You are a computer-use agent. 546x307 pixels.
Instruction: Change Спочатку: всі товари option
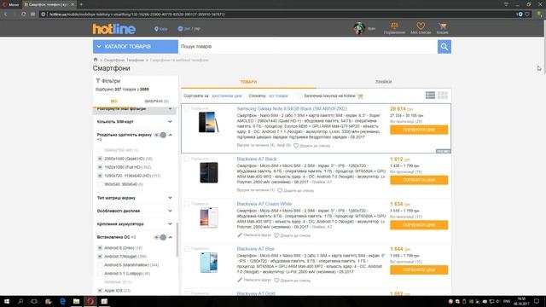(278, 96)
